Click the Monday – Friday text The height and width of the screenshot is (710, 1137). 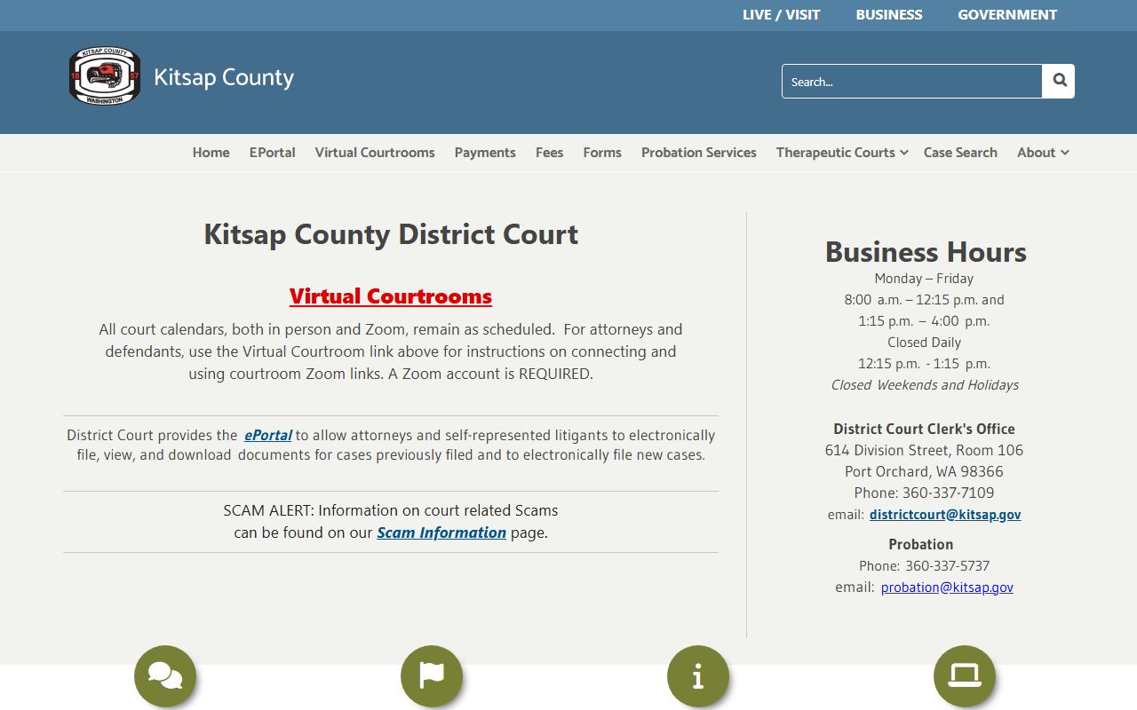pos(924,279)
